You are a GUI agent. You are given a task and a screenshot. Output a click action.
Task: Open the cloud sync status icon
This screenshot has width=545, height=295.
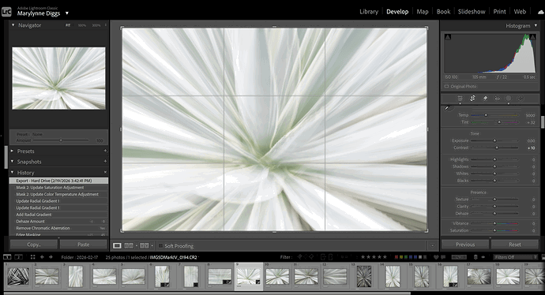[541, 12]
